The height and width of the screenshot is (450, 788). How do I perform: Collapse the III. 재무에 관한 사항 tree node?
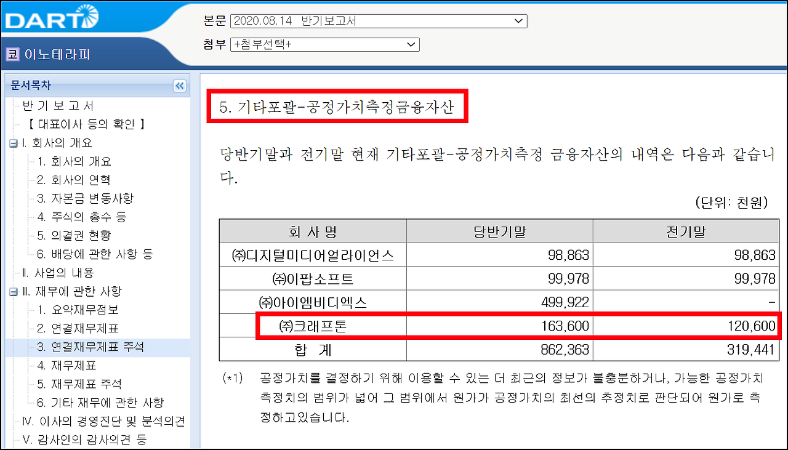[x=13, y=292]
